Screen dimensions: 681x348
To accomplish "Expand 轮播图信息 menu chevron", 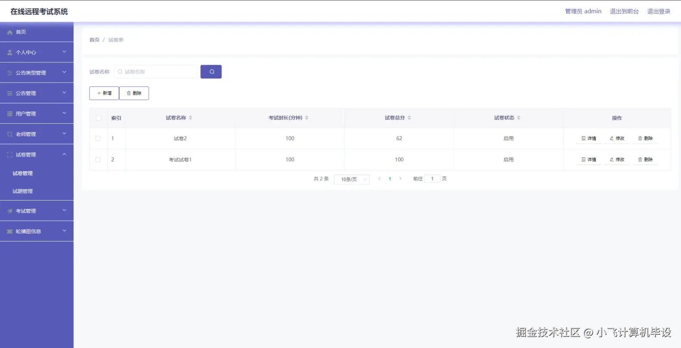I will [64, 231].
